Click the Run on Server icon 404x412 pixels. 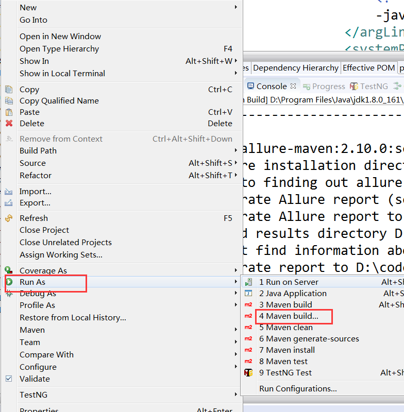click(248, 282)
